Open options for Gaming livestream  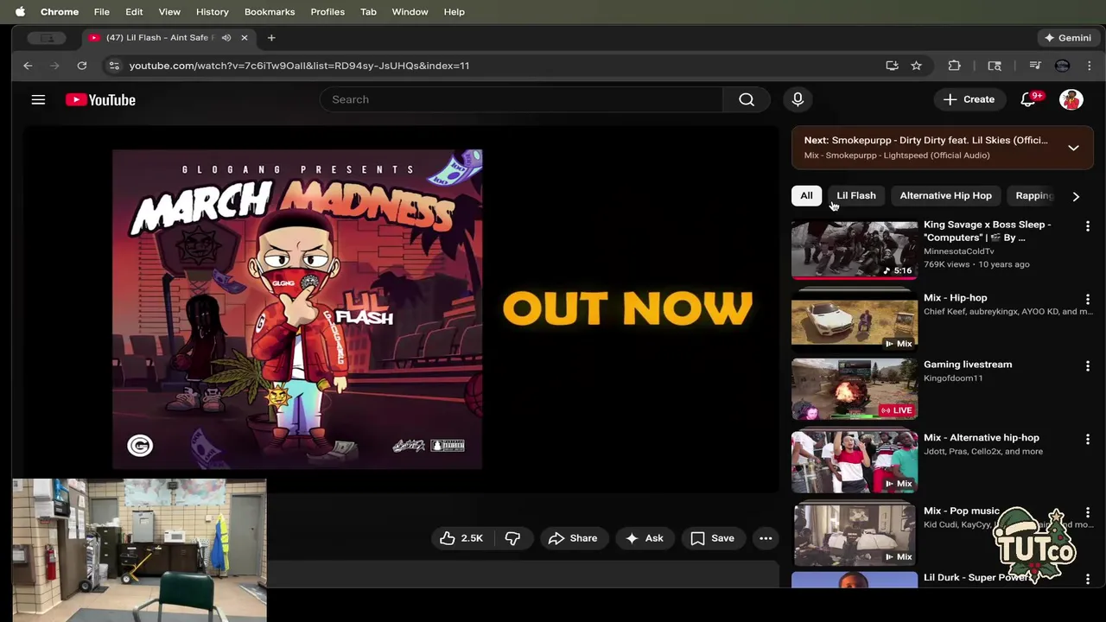coord(1088,366)
